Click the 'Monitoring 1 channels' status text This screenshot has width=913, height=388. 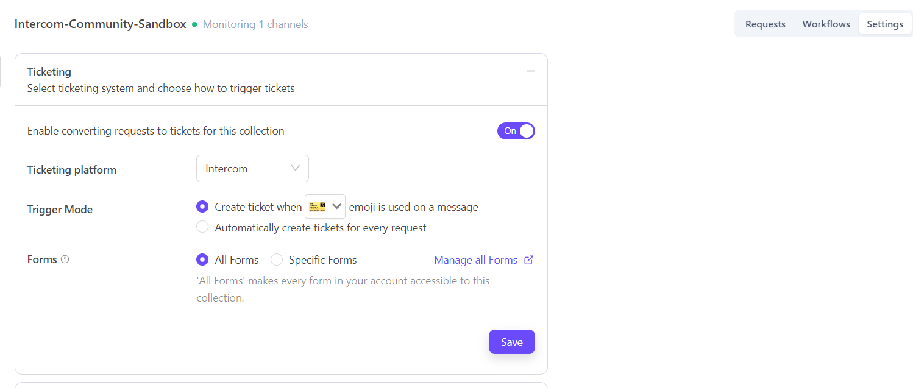255,24
